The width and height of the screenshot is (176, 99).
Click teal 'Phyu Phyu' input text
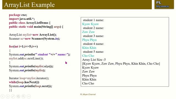[89, 40]
